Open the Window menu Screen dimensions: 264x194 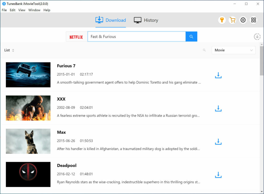pyautogui.click(x=34, y=10)
